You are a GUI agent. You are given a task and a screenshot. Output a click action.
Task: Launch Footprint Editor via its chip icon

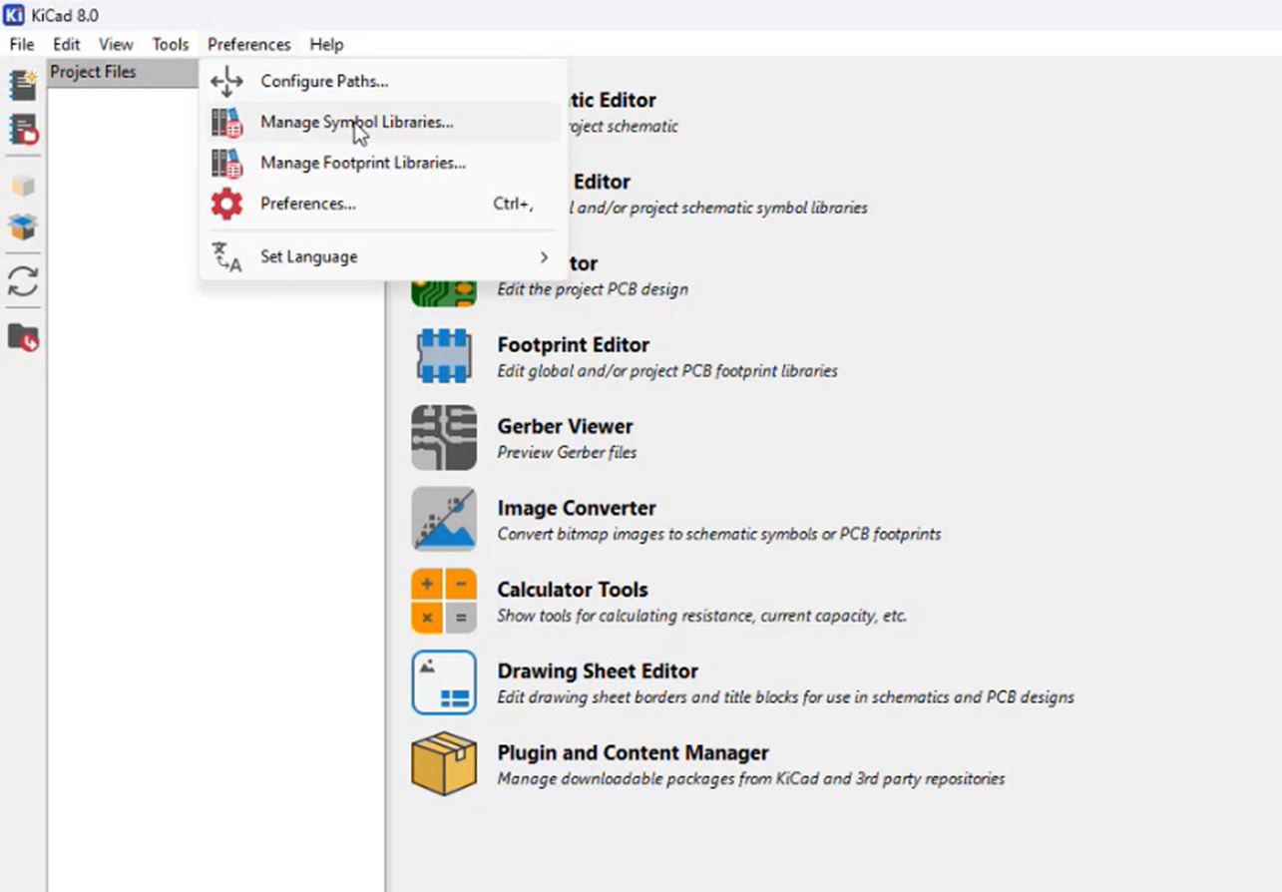pos(444,356)
